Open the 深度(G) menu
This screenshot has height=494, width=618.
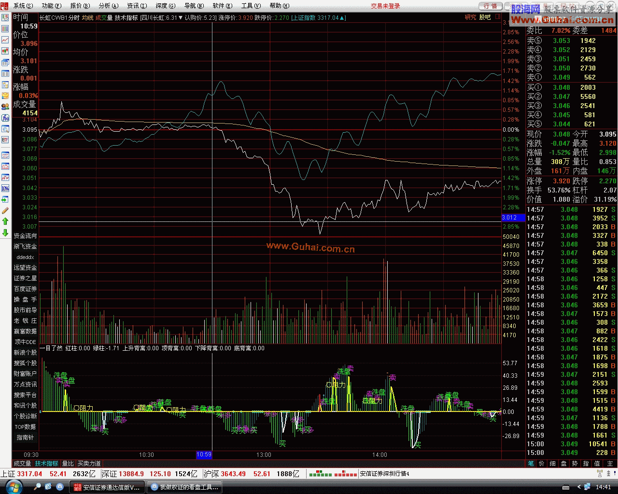tap(165, 6)
